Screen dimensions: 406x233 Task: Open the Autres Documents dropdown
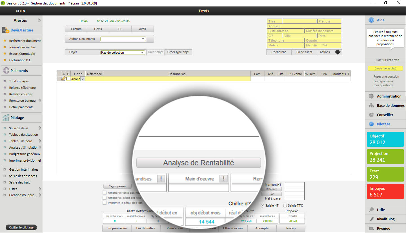(x=123, y=39)
